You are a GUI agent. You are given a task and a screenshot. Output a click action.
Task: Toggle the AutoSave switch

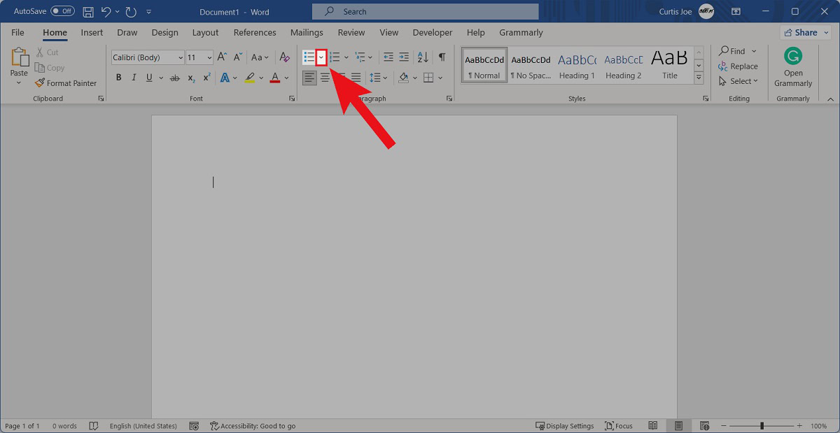click(x=62, y=11)
